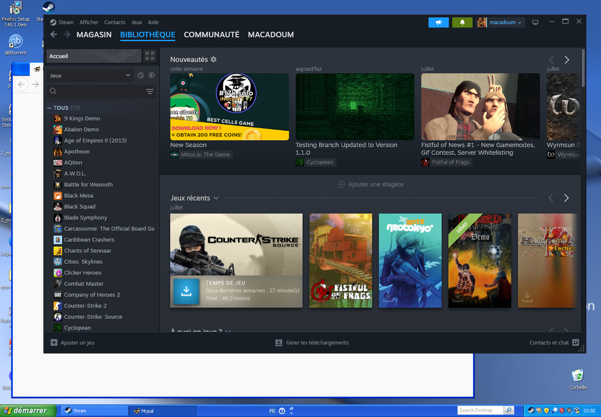Open the Mitos.is: The Game link
The width and height of the screenshot is (601, 417).
coord(202,155)
